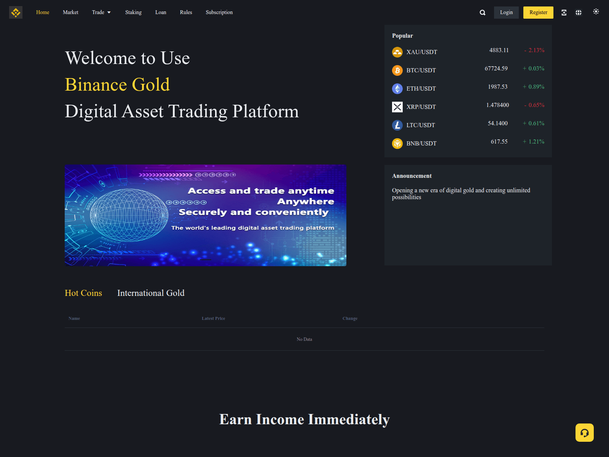The height and width of the screenshot is (457, 609).
Task: Click the Popular panel heading
Action: tap(402, 36)
